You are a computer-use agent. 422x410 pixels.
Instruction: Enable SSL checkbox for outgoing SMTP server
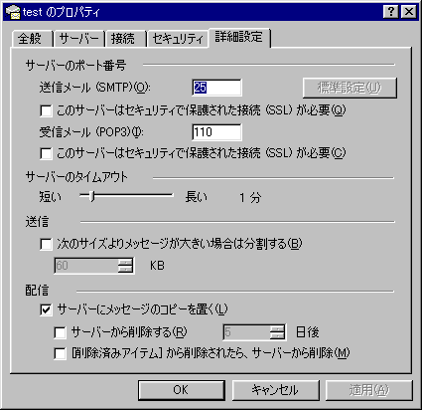46,110
